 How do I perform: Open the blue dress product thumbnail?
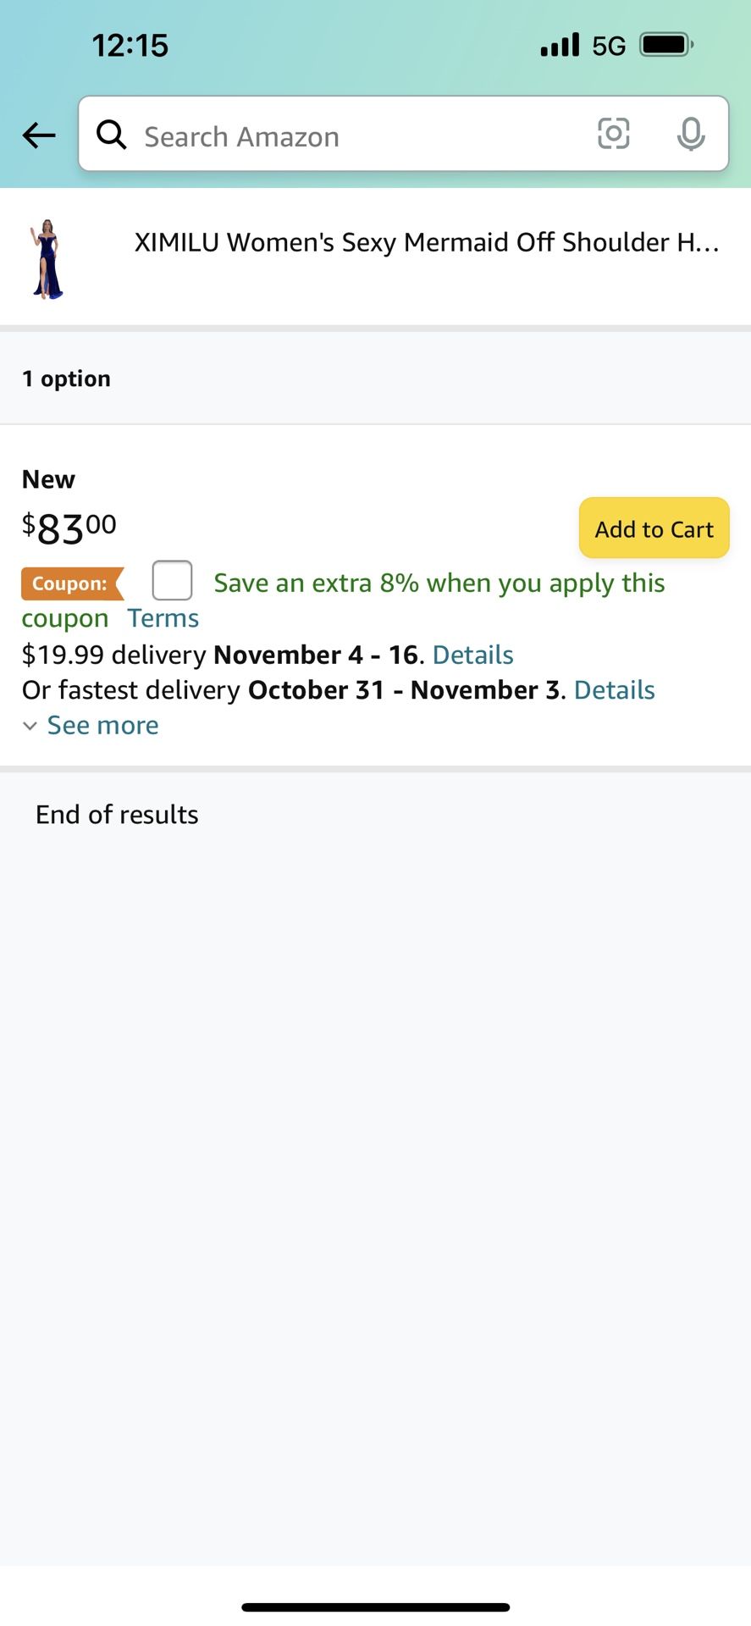tap(47, 258)
